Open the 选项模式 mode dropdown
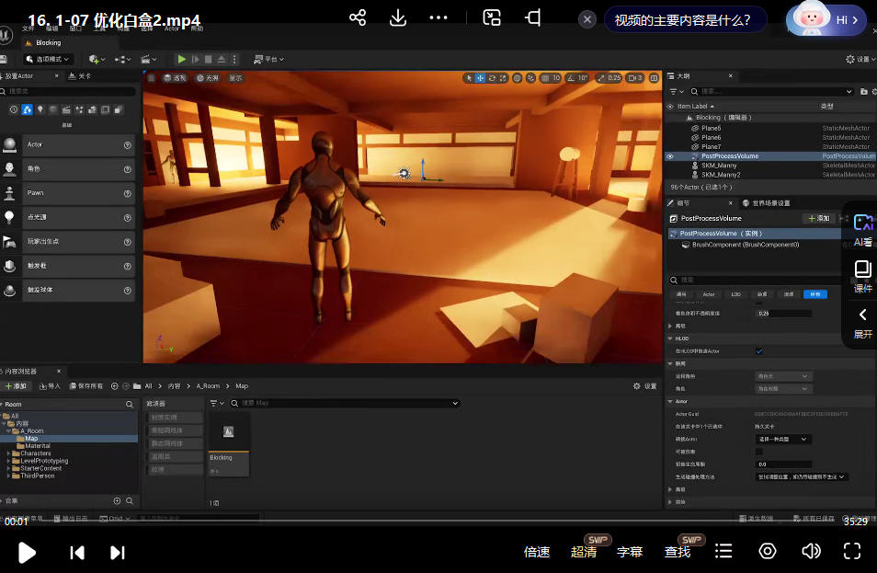Screen dimensions: 877x573 [48, 59]
